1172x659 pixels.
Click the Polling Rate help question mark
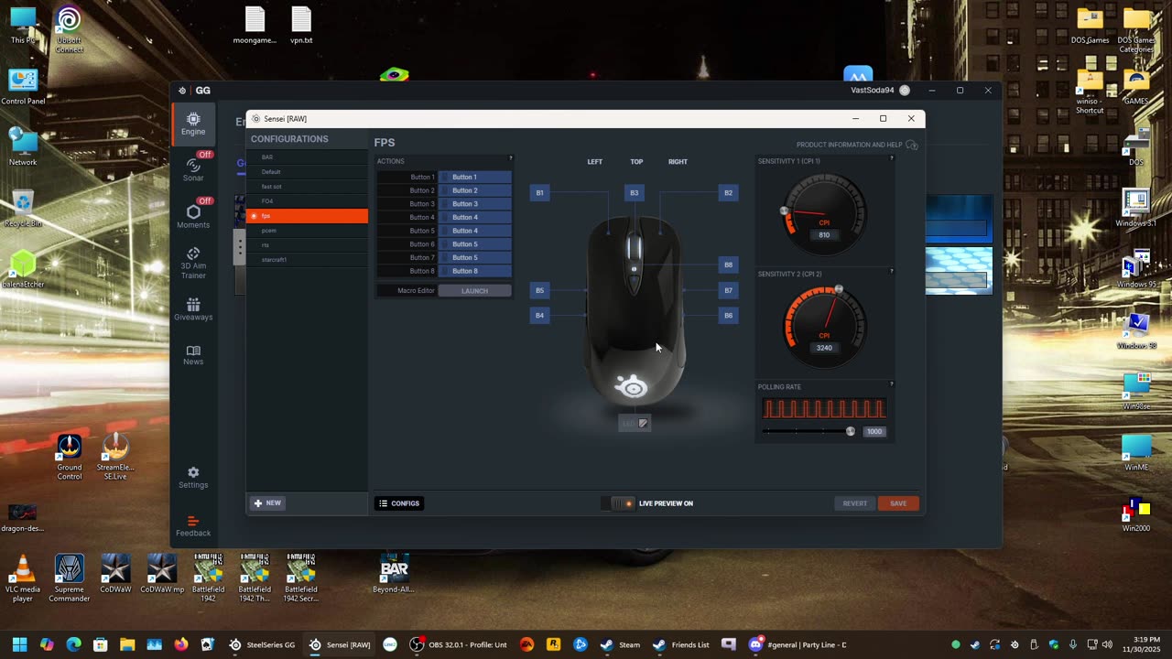tap(892, 384)
